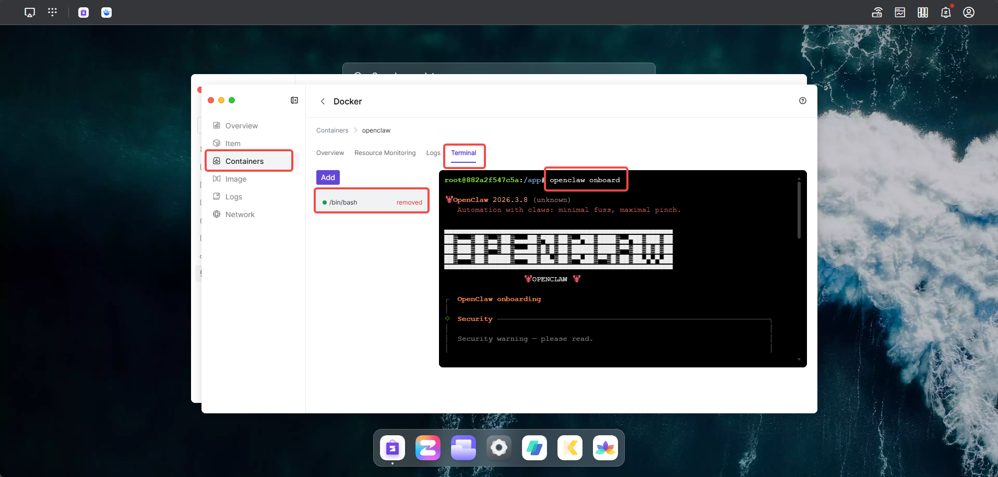Click the sidebar collapse icon
The width and height of the screenshot is (998, 477).
point(294,100)
